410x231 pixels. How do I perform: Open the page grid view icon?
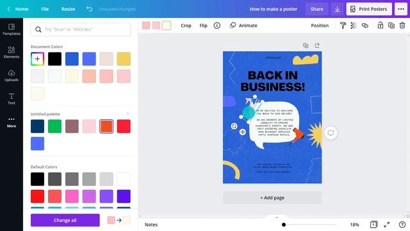373,225
